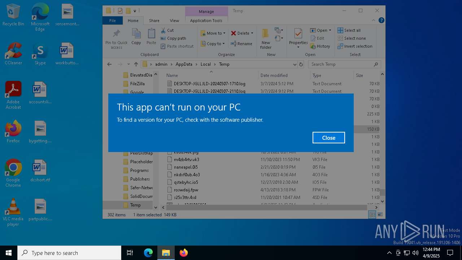
Task: Open the Open dropdown in ribbon
Action: (321, 30)
